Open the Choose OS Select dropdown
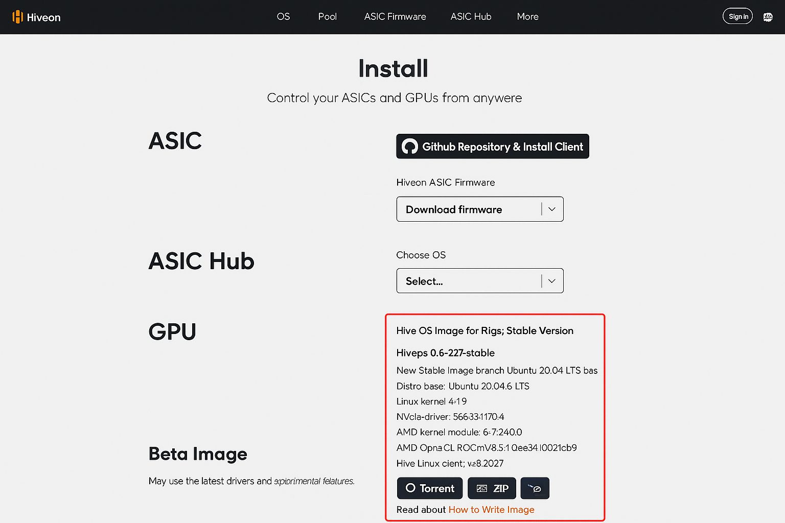Viewport: 785px width, 523px height. [x=469, y=280]
